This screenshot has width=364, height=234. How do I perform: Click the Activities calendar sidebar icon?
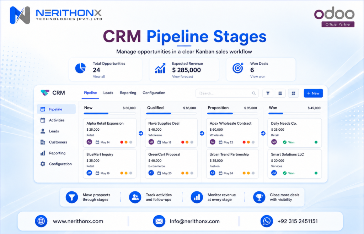[43, 120]
